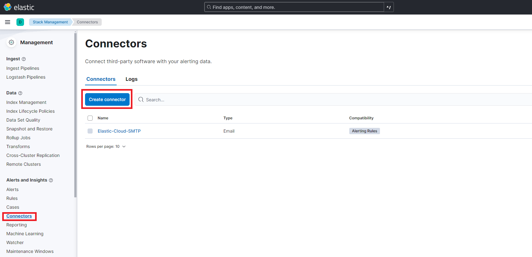Click the Email type cell
532x257 pixels.
229,131
